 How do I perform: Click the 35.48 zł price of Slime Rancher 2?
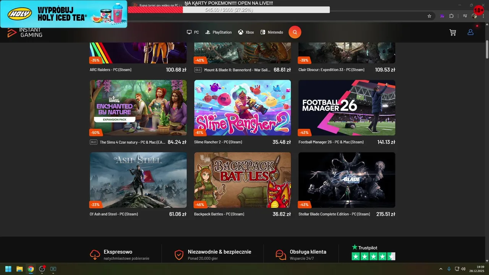pos(282,142)
